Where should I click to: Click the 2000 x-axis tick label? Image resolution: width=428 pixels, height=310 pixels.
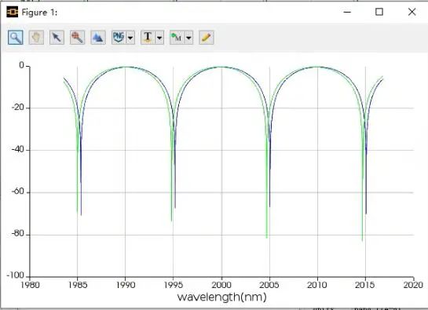click(221, 285)
